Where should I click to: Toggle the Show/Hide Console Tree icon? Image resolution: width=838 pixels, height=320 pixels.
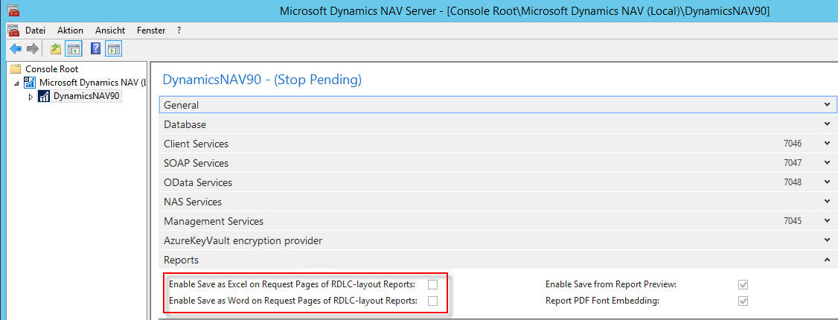(x=73, y=50)
